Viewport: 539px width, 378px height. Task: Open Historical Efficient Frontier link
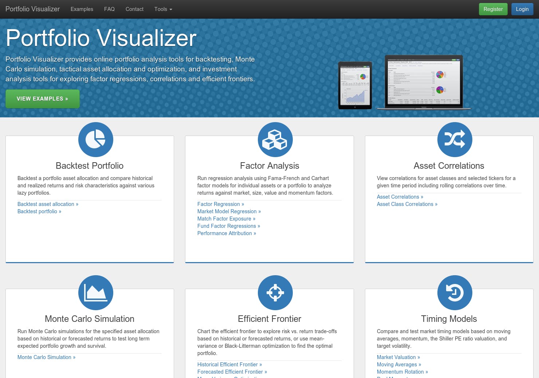point(230,365)
